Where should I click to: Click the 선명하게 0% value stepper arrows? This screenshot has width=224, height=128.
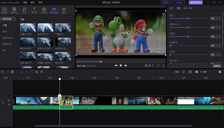220,46
